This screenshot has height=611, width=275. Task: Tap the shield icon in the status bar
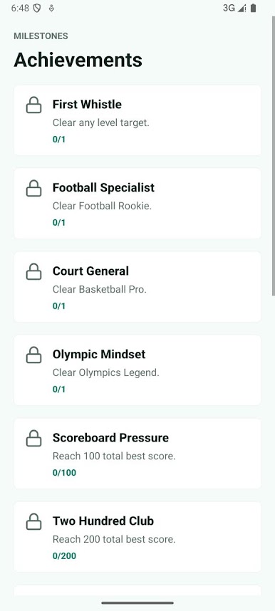[37, 8]
